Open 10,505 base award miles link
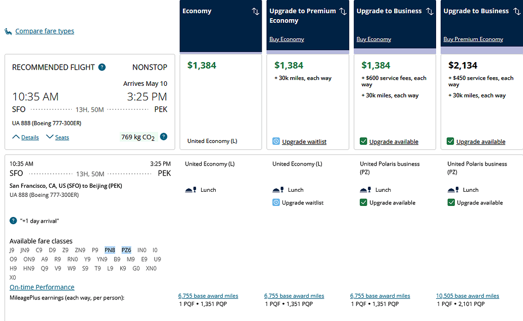The height and width of the screenshot is (321, 523). [467, 296]
